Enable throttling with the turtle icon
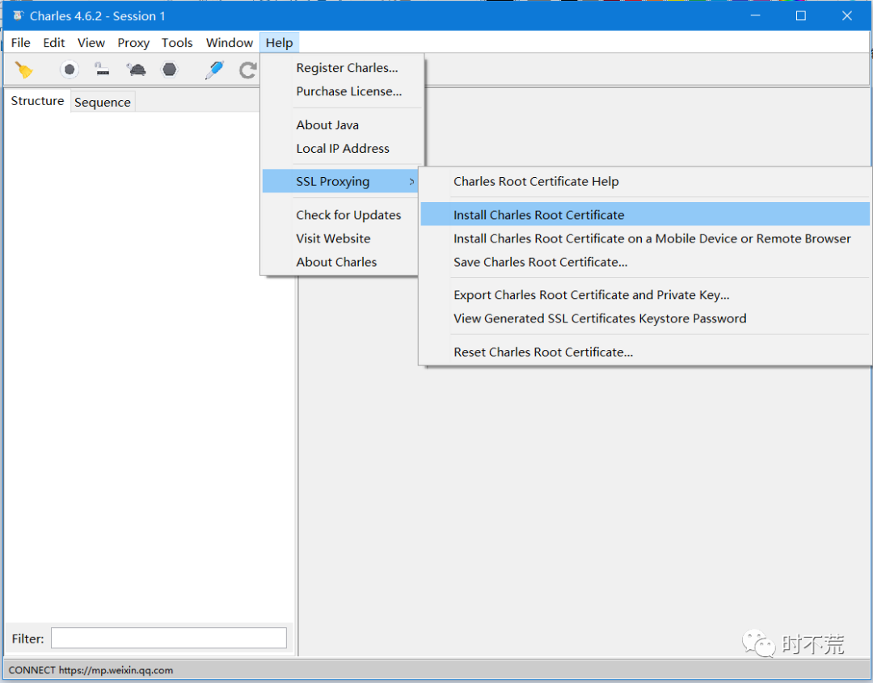Viewport: 873px width, 683px height. coord(136,70)
